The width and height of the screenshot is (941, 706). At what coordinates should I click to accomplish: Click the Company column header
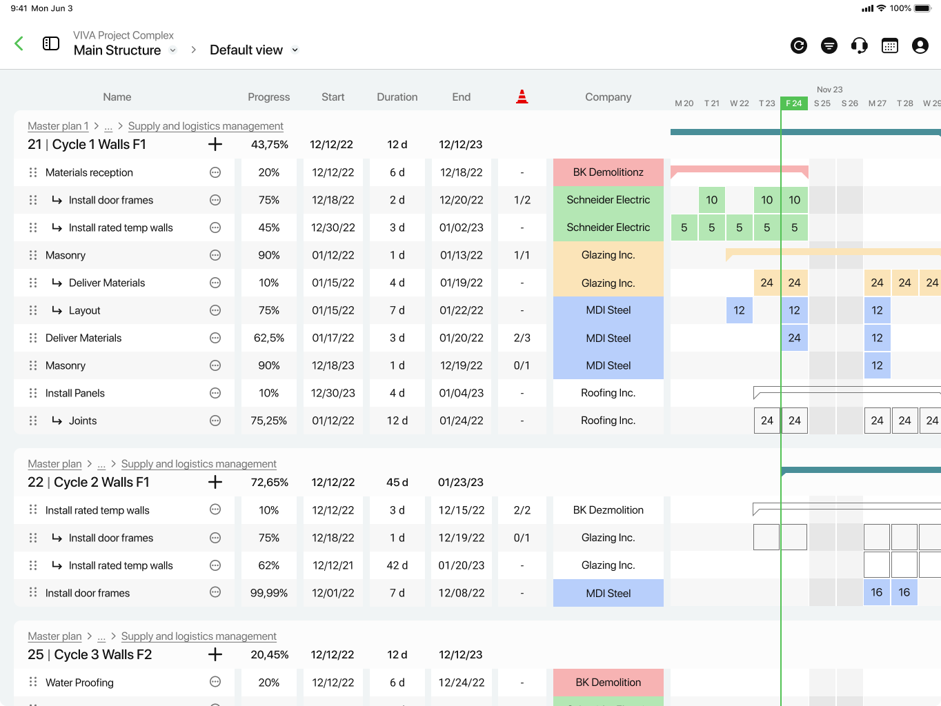click(x=608, y=97)
